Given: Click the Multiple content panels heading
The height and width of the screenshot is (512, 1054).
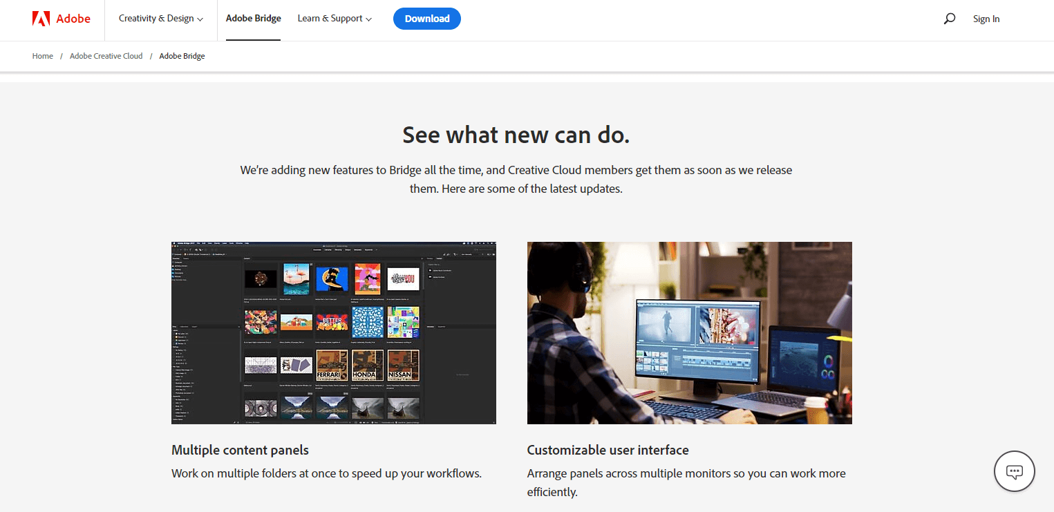Looking at the screenshot, I should tap(241, 450).
